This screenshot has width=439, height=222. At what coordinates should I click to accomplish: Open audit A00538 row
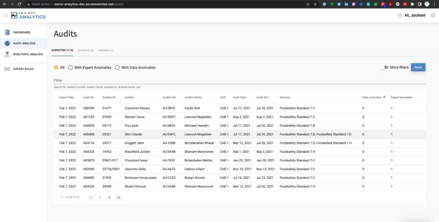click(90, 108)
